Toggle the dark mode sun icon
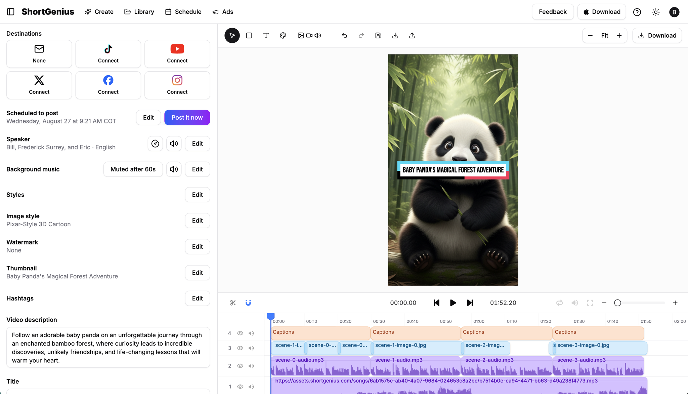The width and height of the screenshot is (688, 394). click(x=655, y=12)
